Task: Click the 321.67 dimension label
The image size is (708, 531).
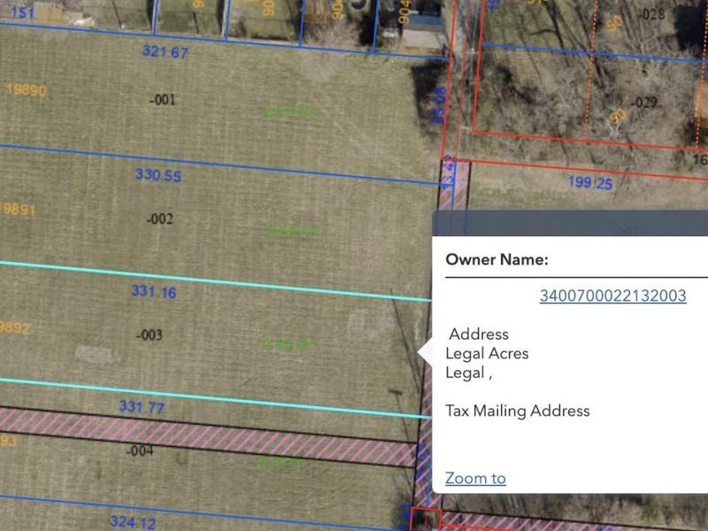Action: click(165, 52)
